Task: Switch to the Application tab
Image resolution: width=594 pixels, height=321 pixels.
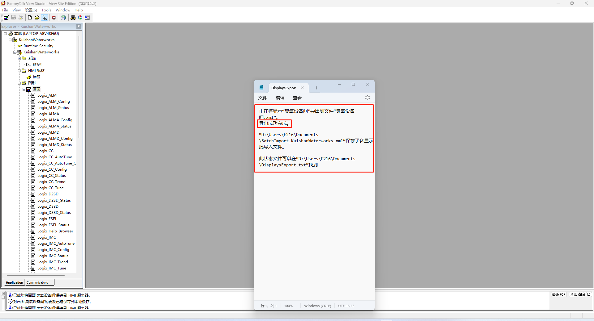Action: tap(14, 282)
